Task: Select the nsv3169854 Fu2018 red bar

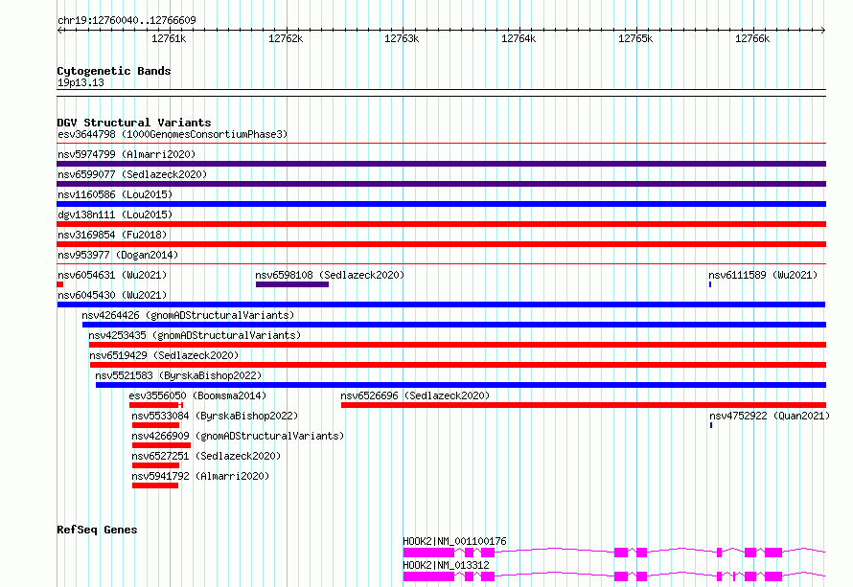Action: tap(441, 244)
